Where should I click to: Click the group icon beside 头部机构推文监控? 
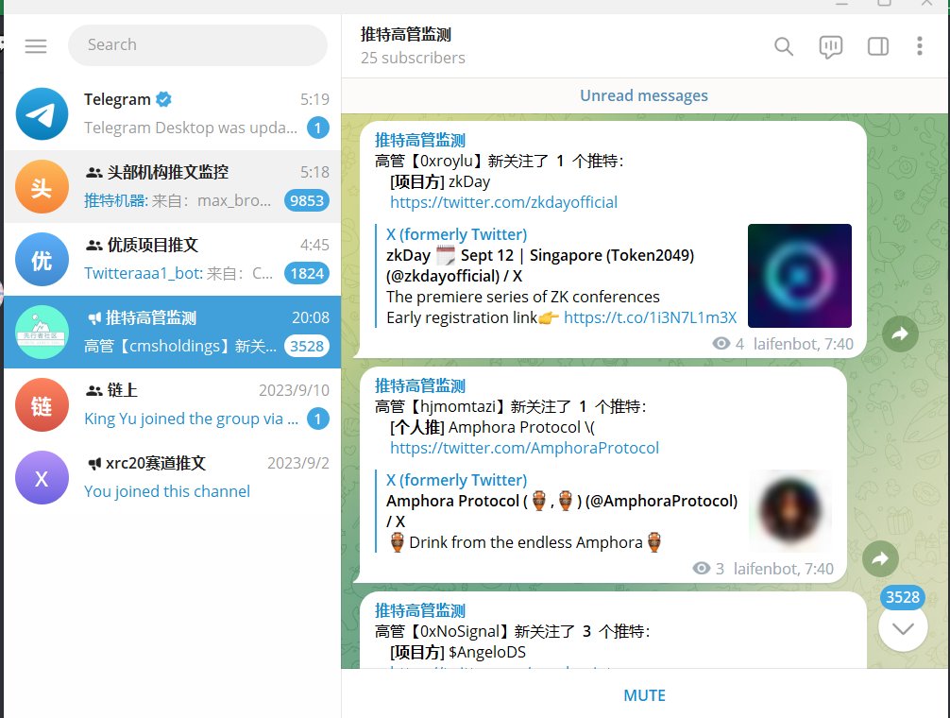click(x=93, y=173)
